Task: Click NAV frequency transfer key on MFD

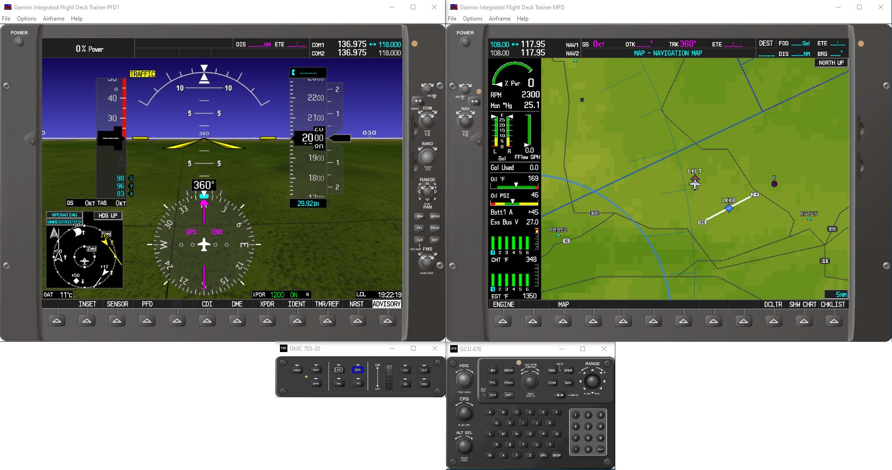Action: click(x=474, y=101)
